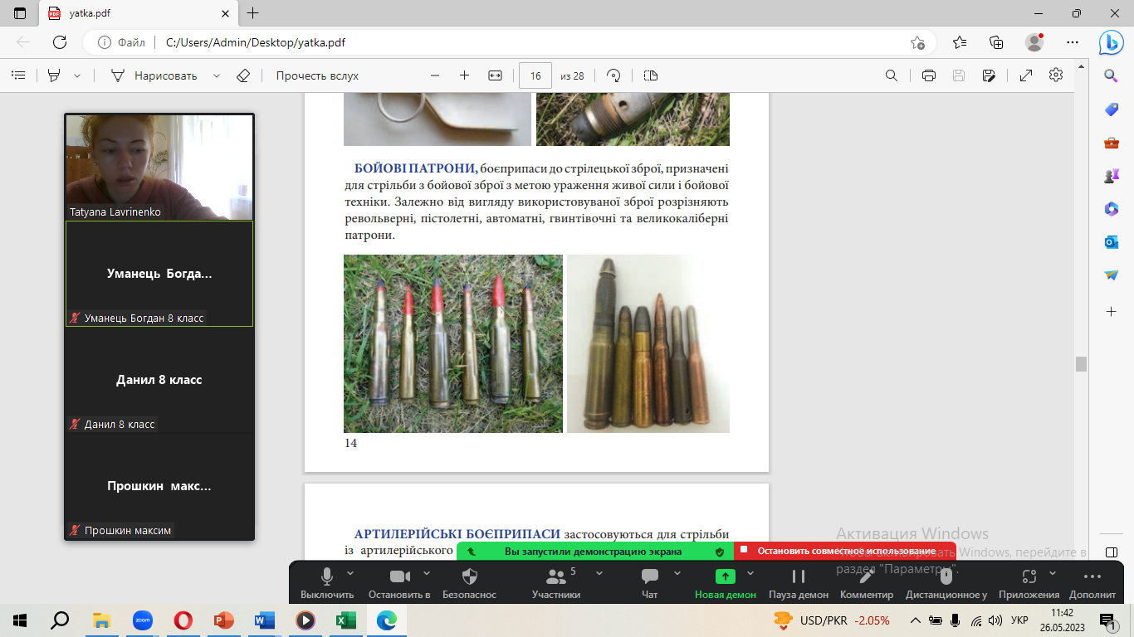The image size is (1134, 637).
Task: Expand new share options arrow
Action: (750, 572)
